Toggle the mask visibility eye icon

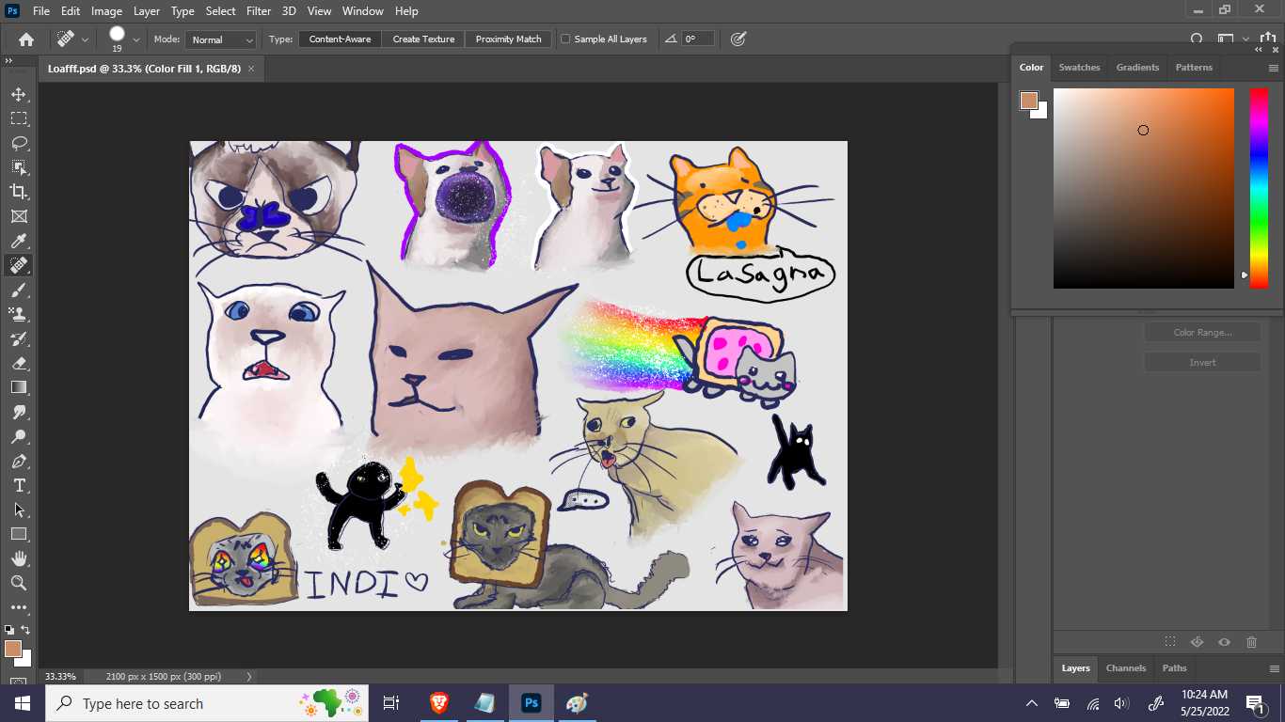point(1224,642)
